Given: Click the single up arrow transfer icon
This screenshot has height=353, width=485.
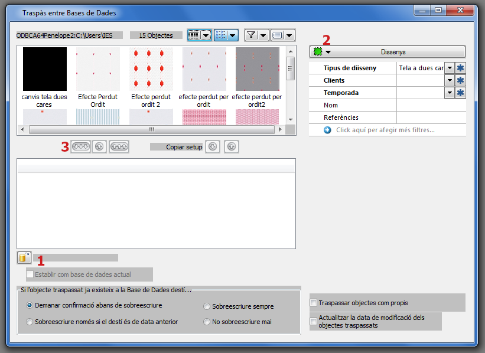Looking at the screenshot, I should pos(99,146).
